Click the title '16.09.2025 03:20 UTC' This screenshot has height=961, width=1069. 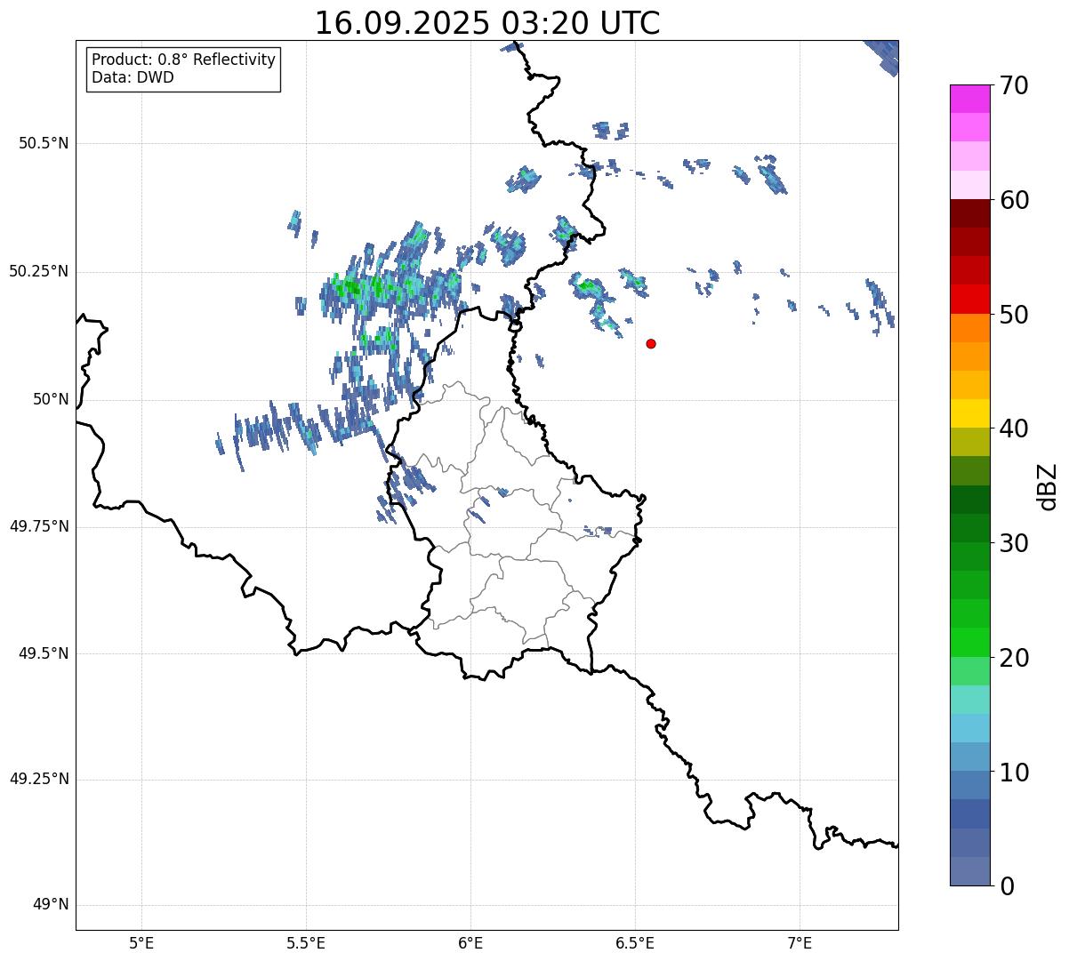(x=487, y=23)
